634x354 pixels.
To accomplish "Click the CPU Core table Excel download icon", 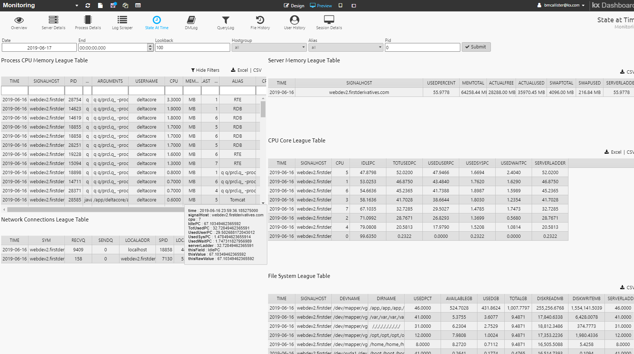I will pyautogui.click(x=607, y=152).
